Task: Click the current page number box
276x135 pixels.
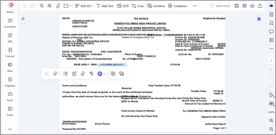Action: pos(271,61)
